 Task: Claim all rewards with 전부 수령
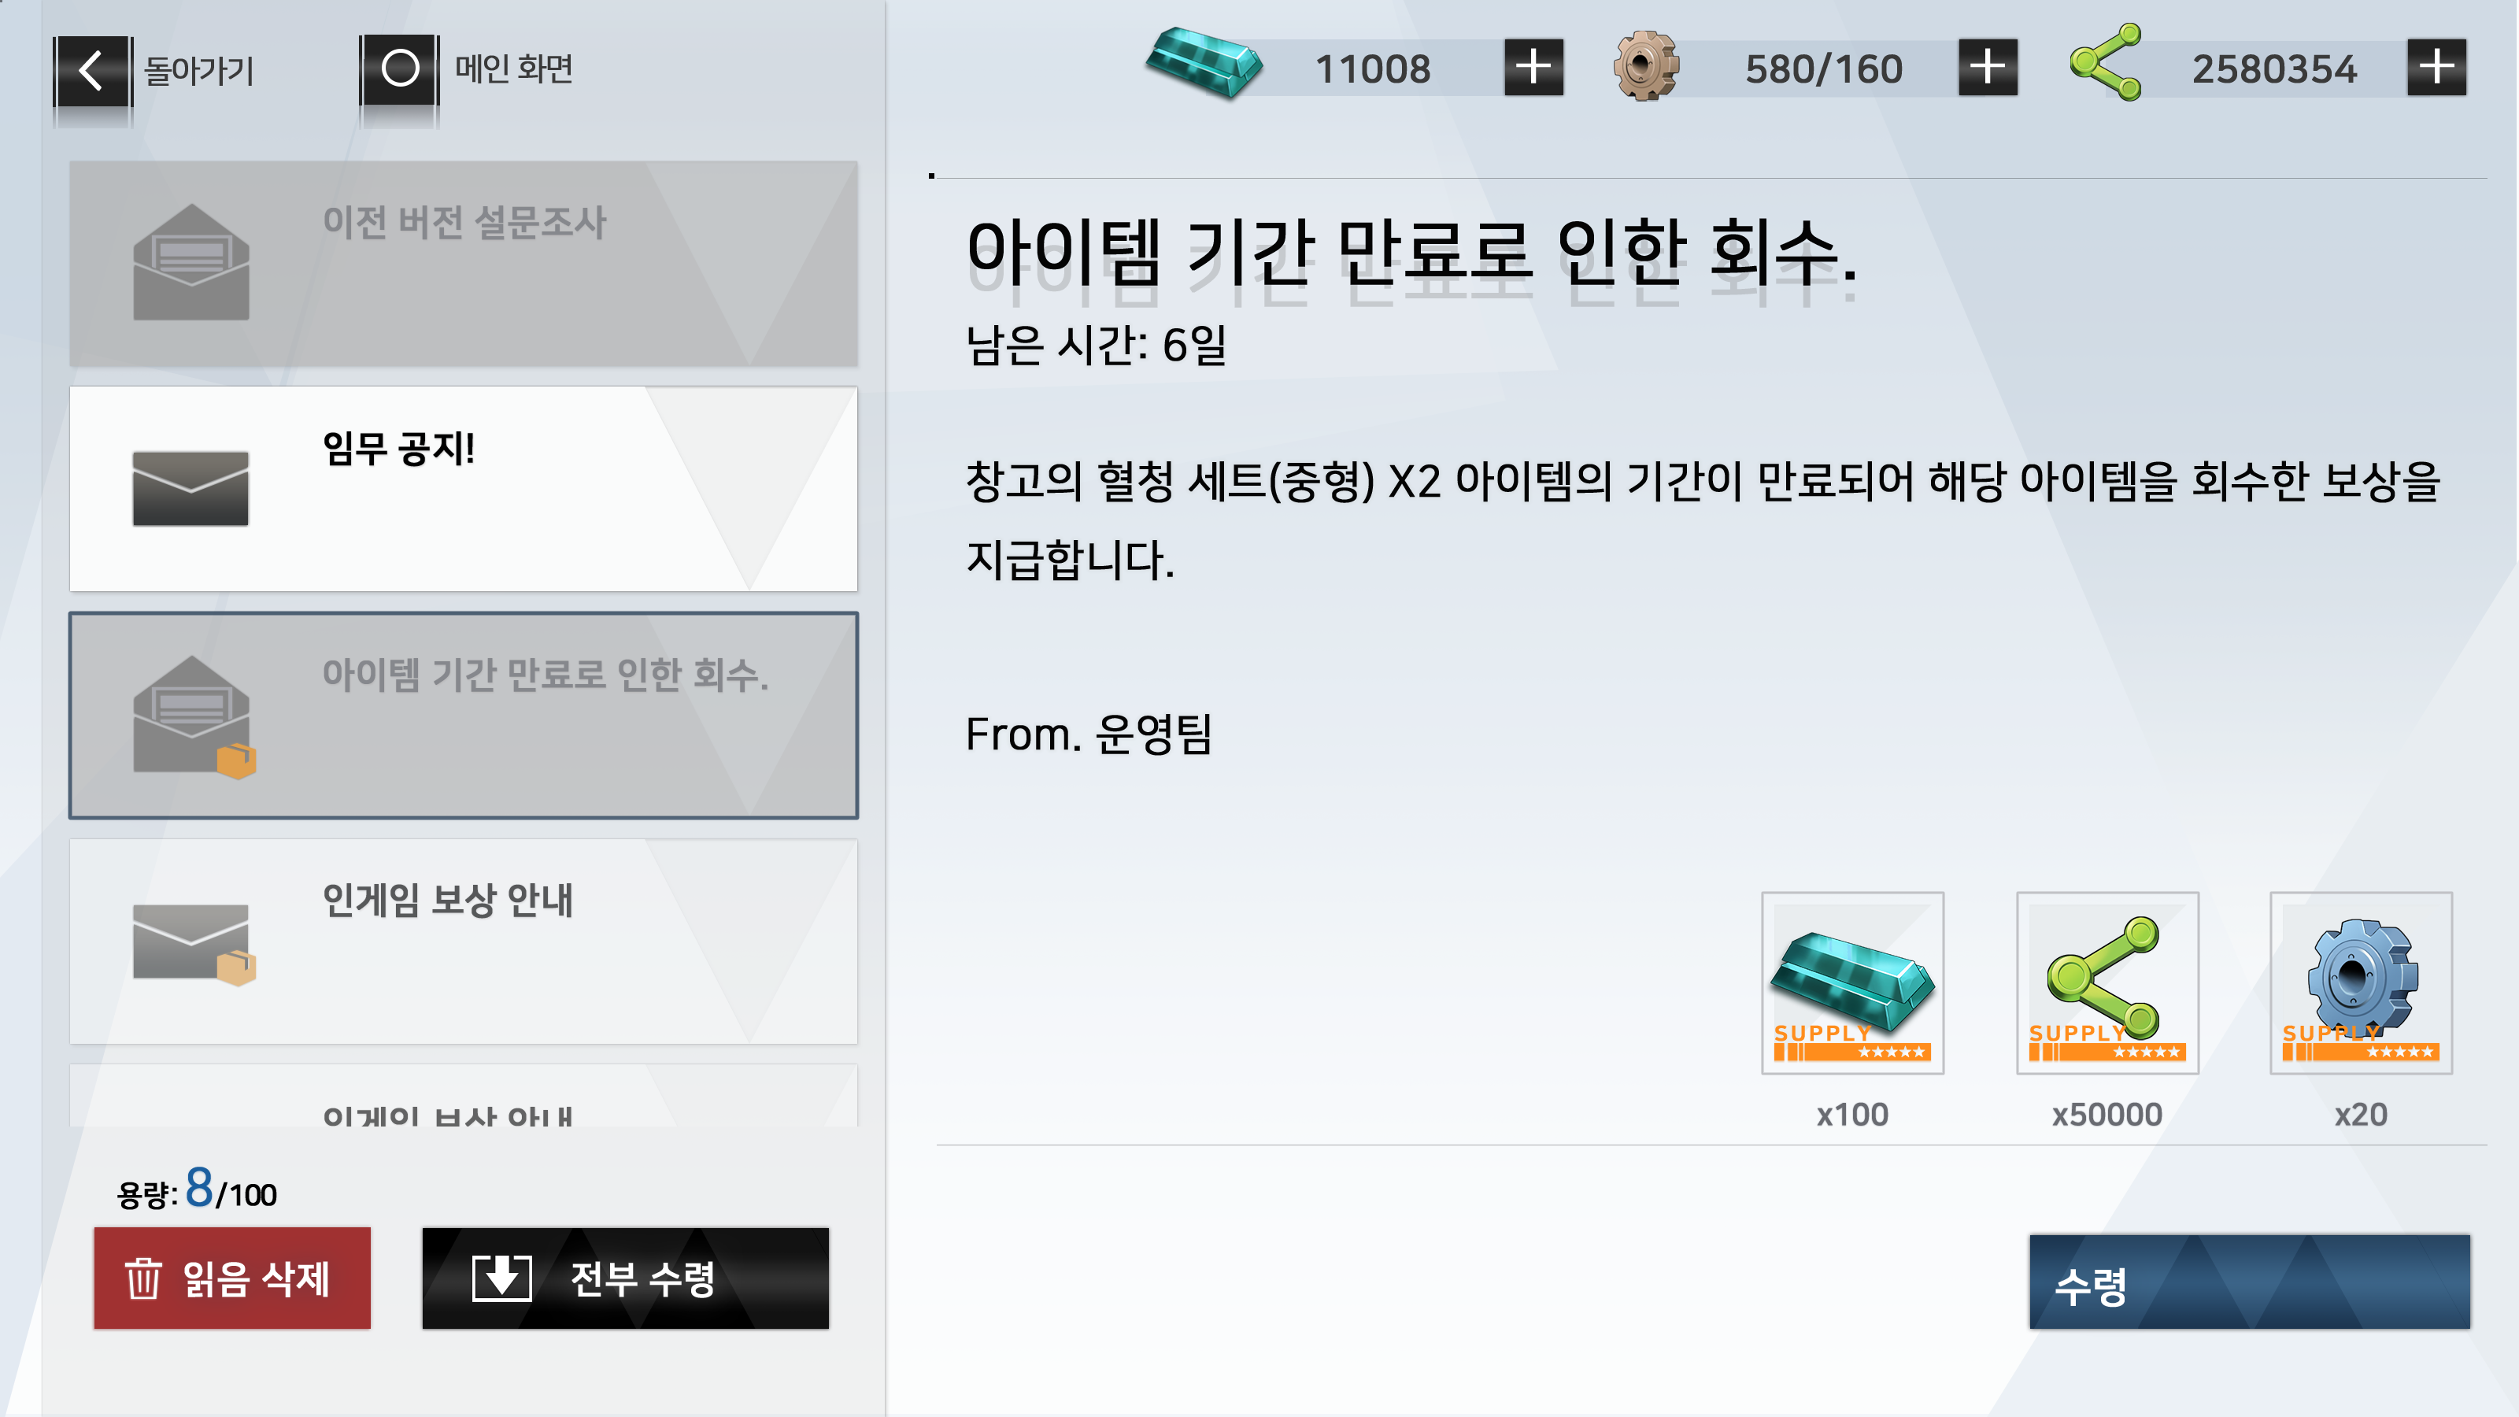(x=625, y=1278)
